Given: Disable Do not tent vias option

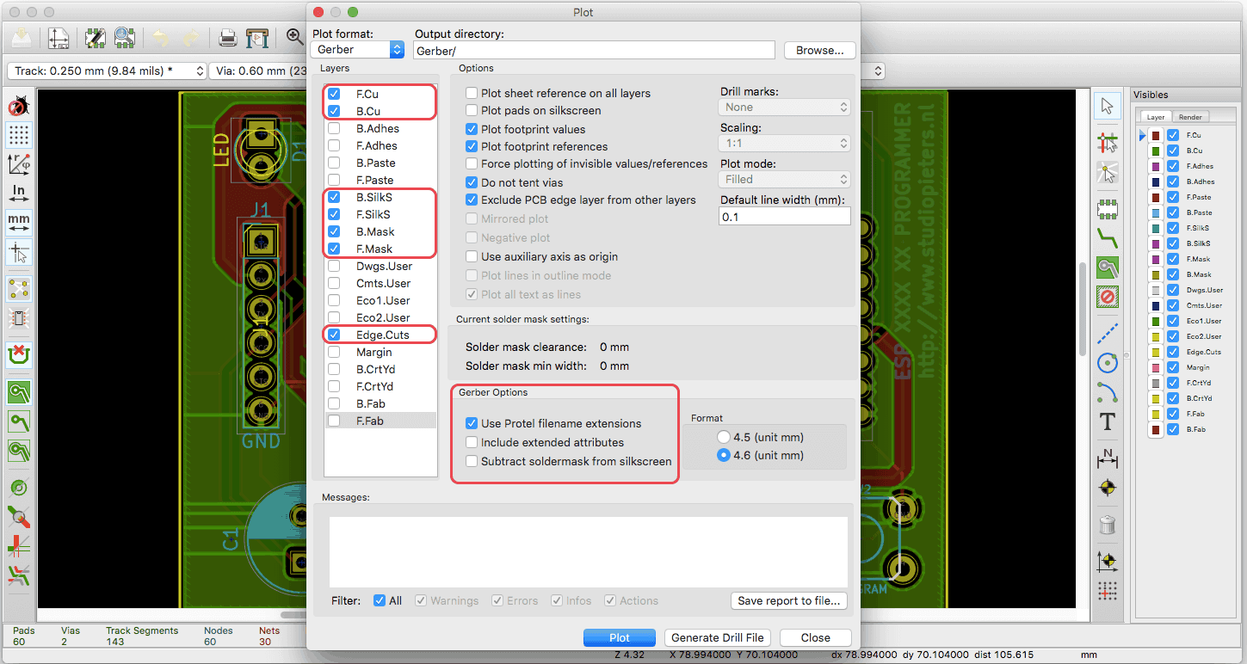Looking at the screenshot, I should [472, 182].
